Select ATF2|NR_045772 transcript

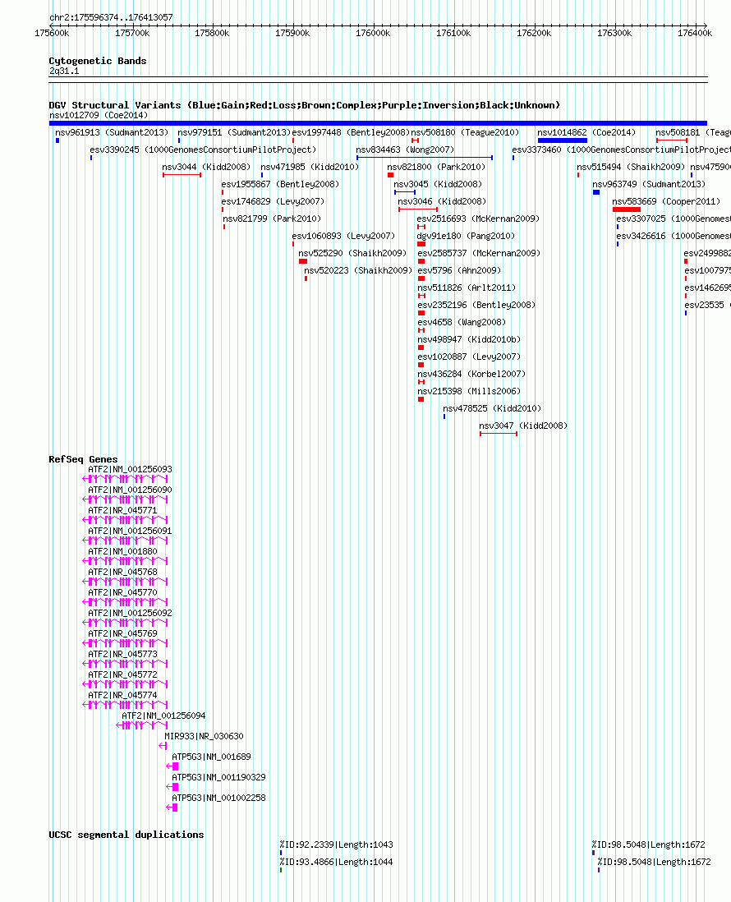(126, 684)
